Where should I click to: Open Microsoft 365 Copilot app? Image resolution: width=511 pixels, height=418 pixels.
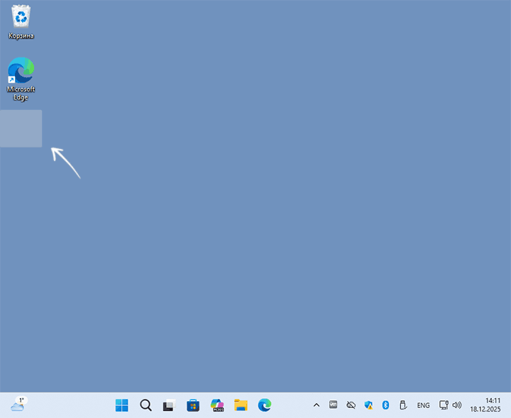tap(217, 405)
